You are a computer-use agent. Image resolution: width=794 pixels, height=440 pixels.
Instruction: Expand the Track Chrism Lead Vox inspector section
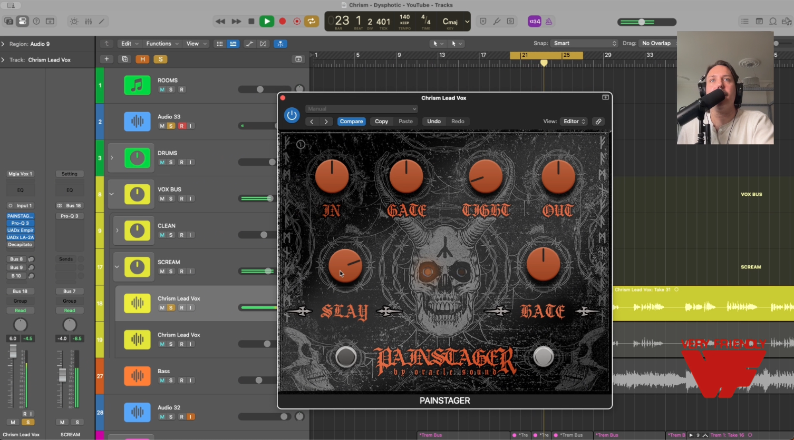pos(3,60)
